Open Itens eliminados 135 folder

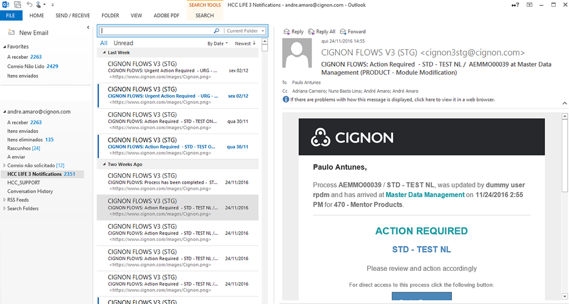[31, 139]
